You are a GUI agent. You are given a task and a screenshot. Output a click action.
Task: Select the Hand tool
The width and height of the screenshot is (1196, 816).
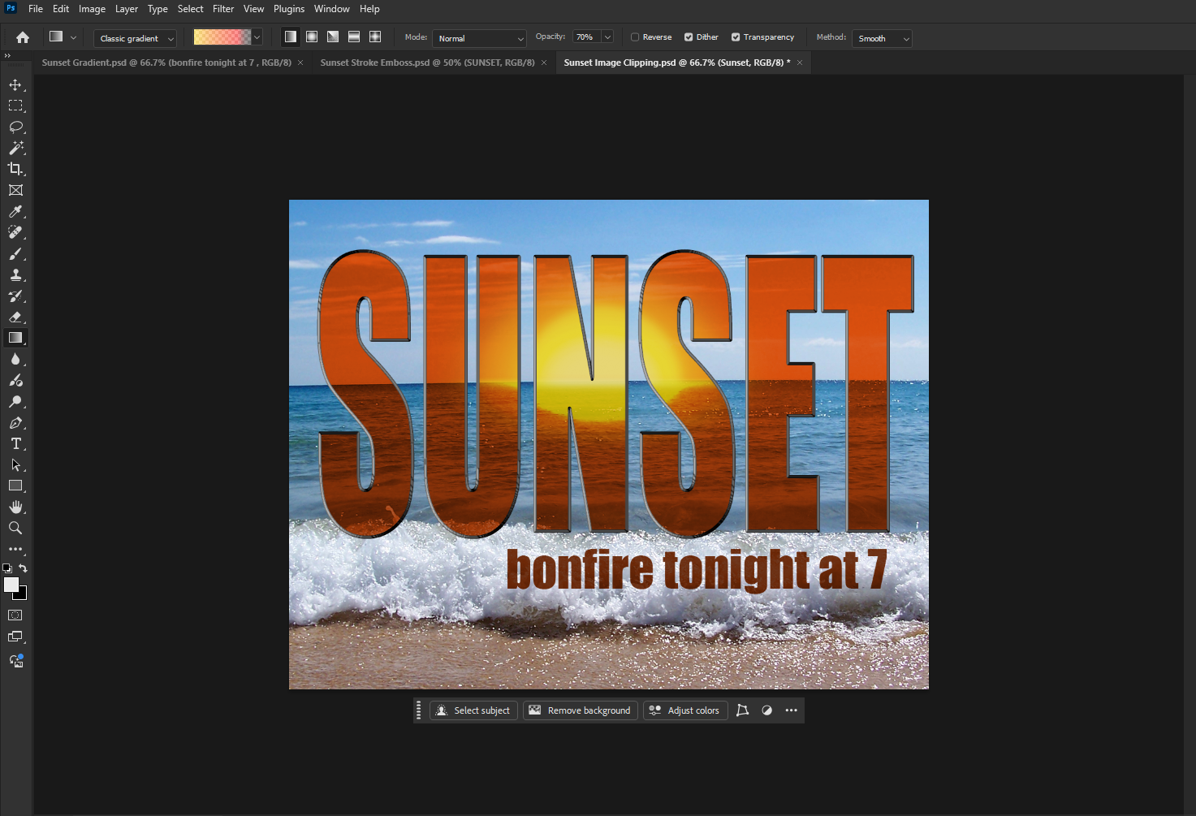point(15,507)
